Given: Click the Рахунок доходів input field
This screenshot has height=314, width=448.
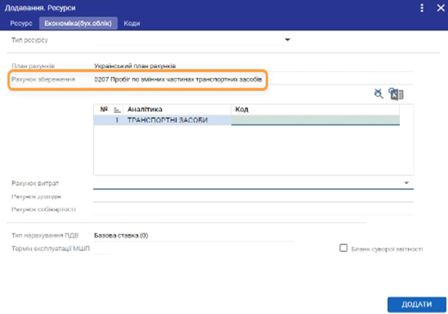Looking at the screenshot, I should click(253, 196).
